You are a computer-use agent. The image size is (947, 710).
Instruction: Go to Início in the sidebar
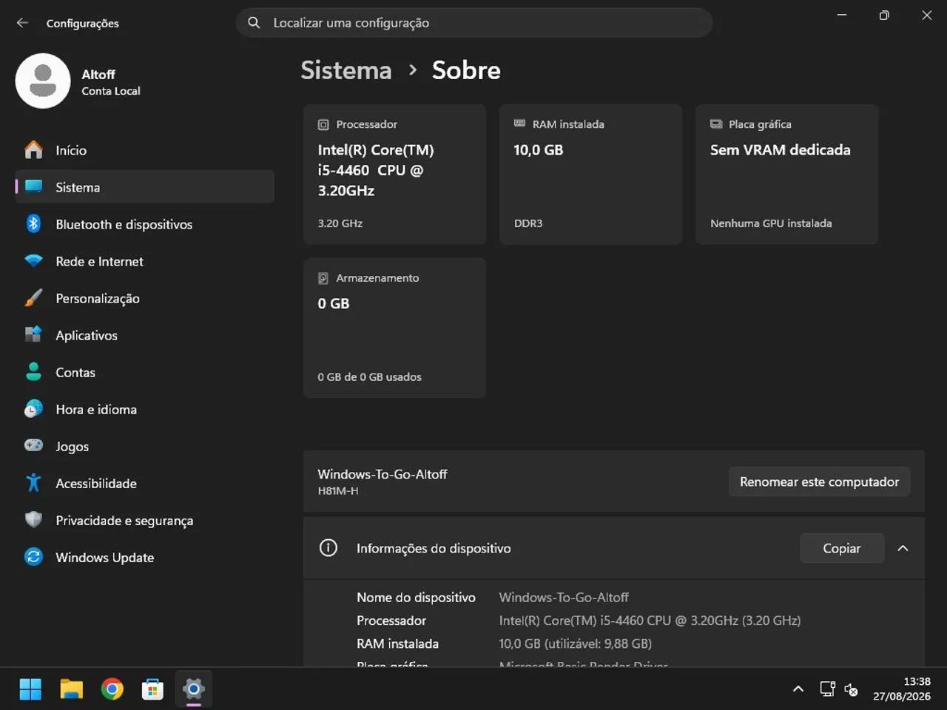[144, 150]
